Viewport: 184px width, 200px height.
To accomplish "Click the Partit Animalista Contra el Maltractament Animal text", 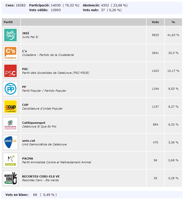I will point(57,162).
